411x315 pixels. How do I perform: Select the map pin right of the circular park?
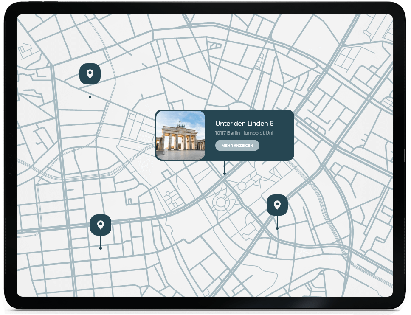point(277,205)
